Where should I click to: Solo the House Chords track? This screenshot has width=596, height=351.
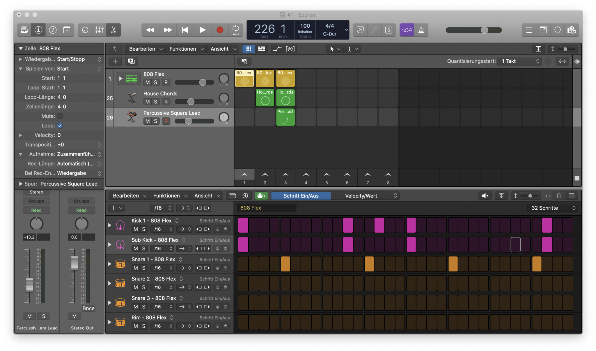155,102
